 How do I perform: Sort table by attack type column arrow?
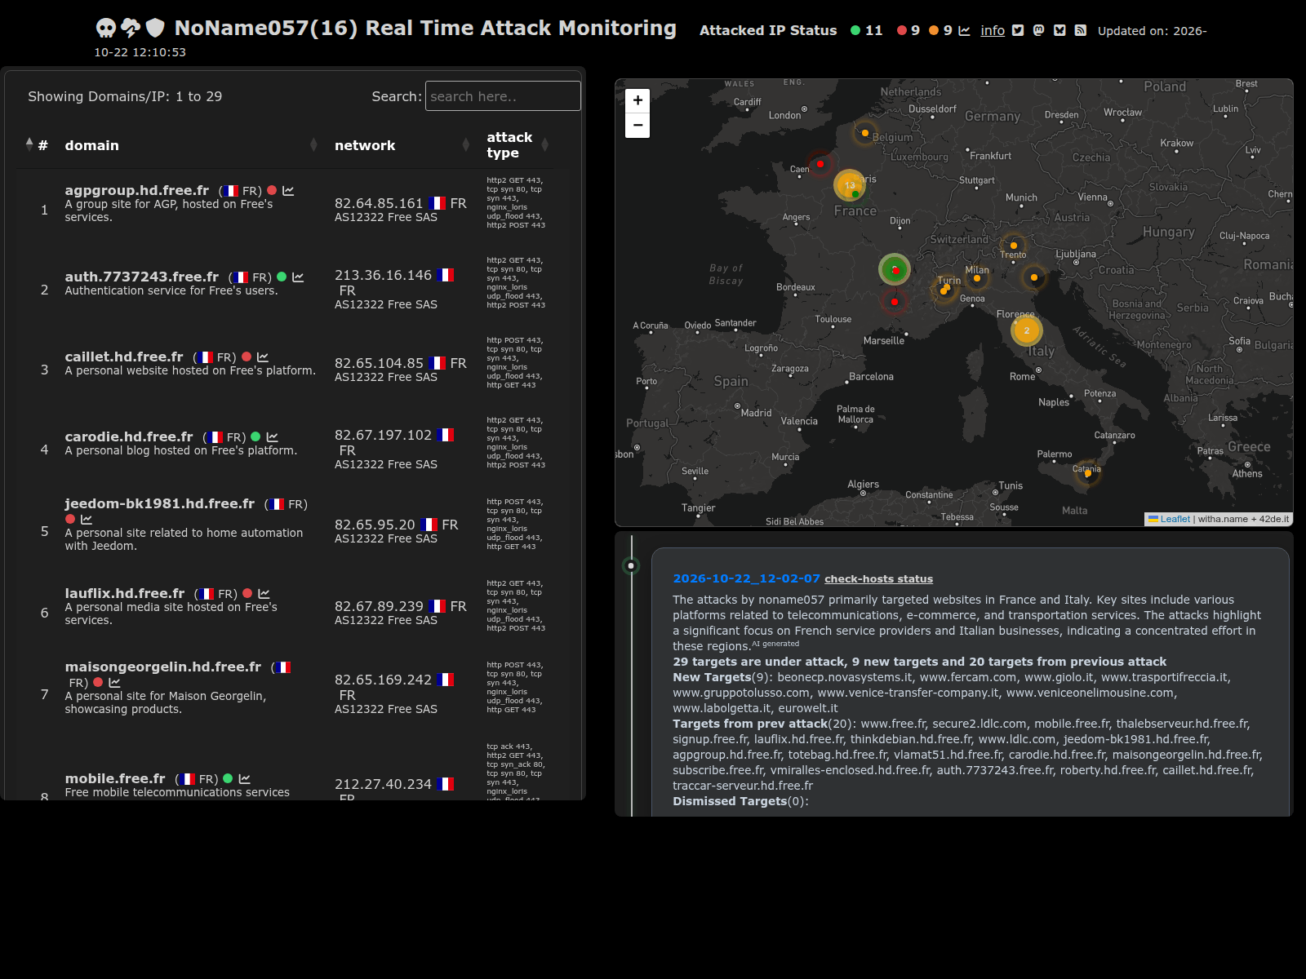[544, 145]
